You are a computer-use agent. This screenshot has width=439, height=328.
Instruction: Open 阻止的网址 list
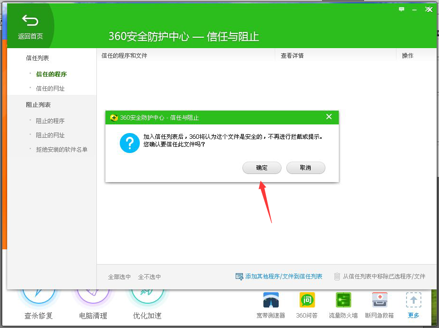click(51, 135)
